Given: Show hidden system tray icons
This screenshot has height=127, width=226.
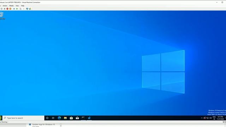Looking at the screenshot, I should [202, 118].
